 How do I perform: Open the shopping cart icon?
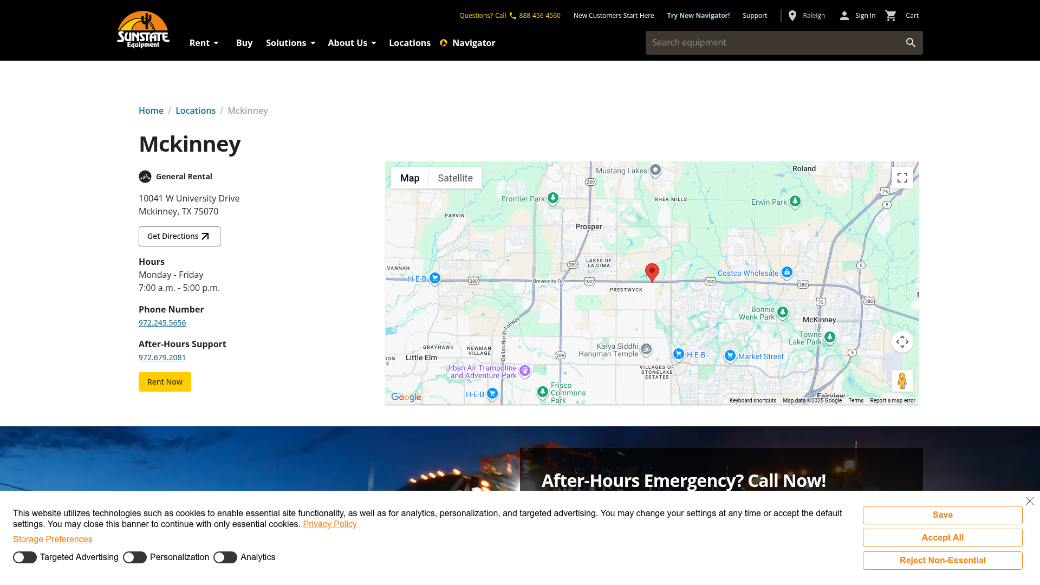(x=890, y=16)
